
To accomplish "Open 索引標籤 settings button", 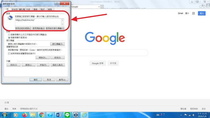I will [57, 44].
